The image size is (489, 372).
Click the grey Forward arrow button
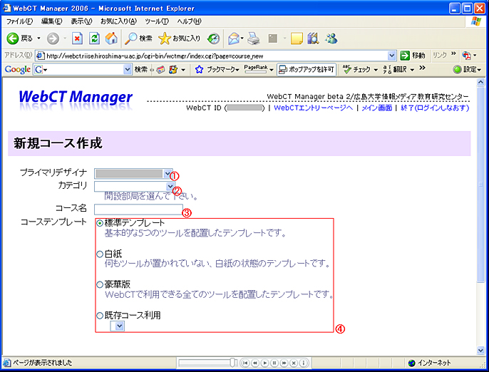coord(53,38)
